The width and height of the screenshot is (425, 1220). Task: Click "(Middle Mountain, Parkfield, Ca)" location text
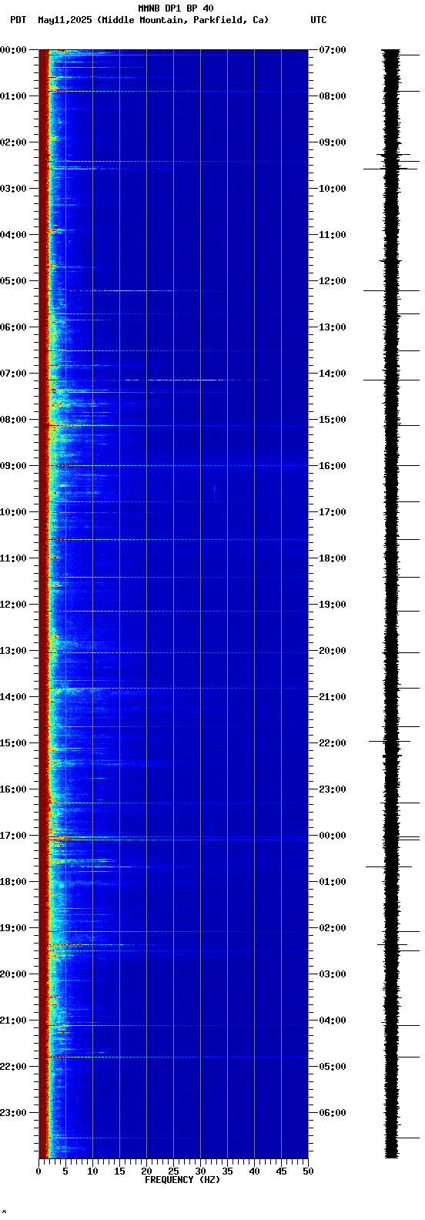tap(183, 20)
